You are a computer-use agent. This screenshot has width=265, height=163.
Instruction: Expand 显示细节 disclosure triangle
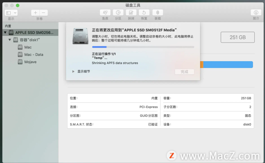tap(73, 71)
